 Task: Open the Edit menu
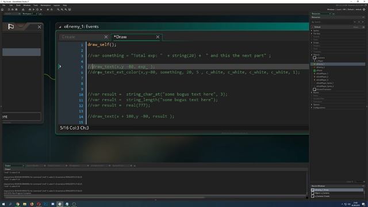click(11, 5)
